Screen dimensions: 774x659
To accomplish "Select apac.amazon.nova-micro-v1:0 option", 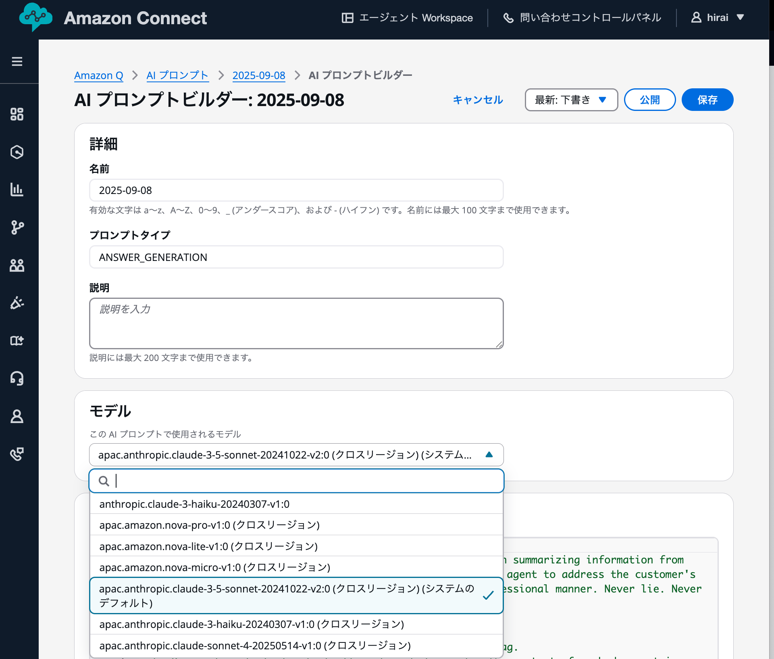I will coord(296,567).
